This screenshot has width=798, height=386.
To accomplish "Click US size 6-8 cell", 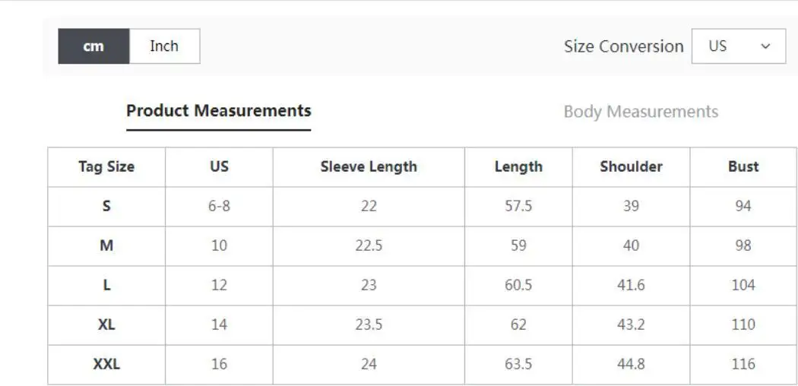I will click(219, 206).
